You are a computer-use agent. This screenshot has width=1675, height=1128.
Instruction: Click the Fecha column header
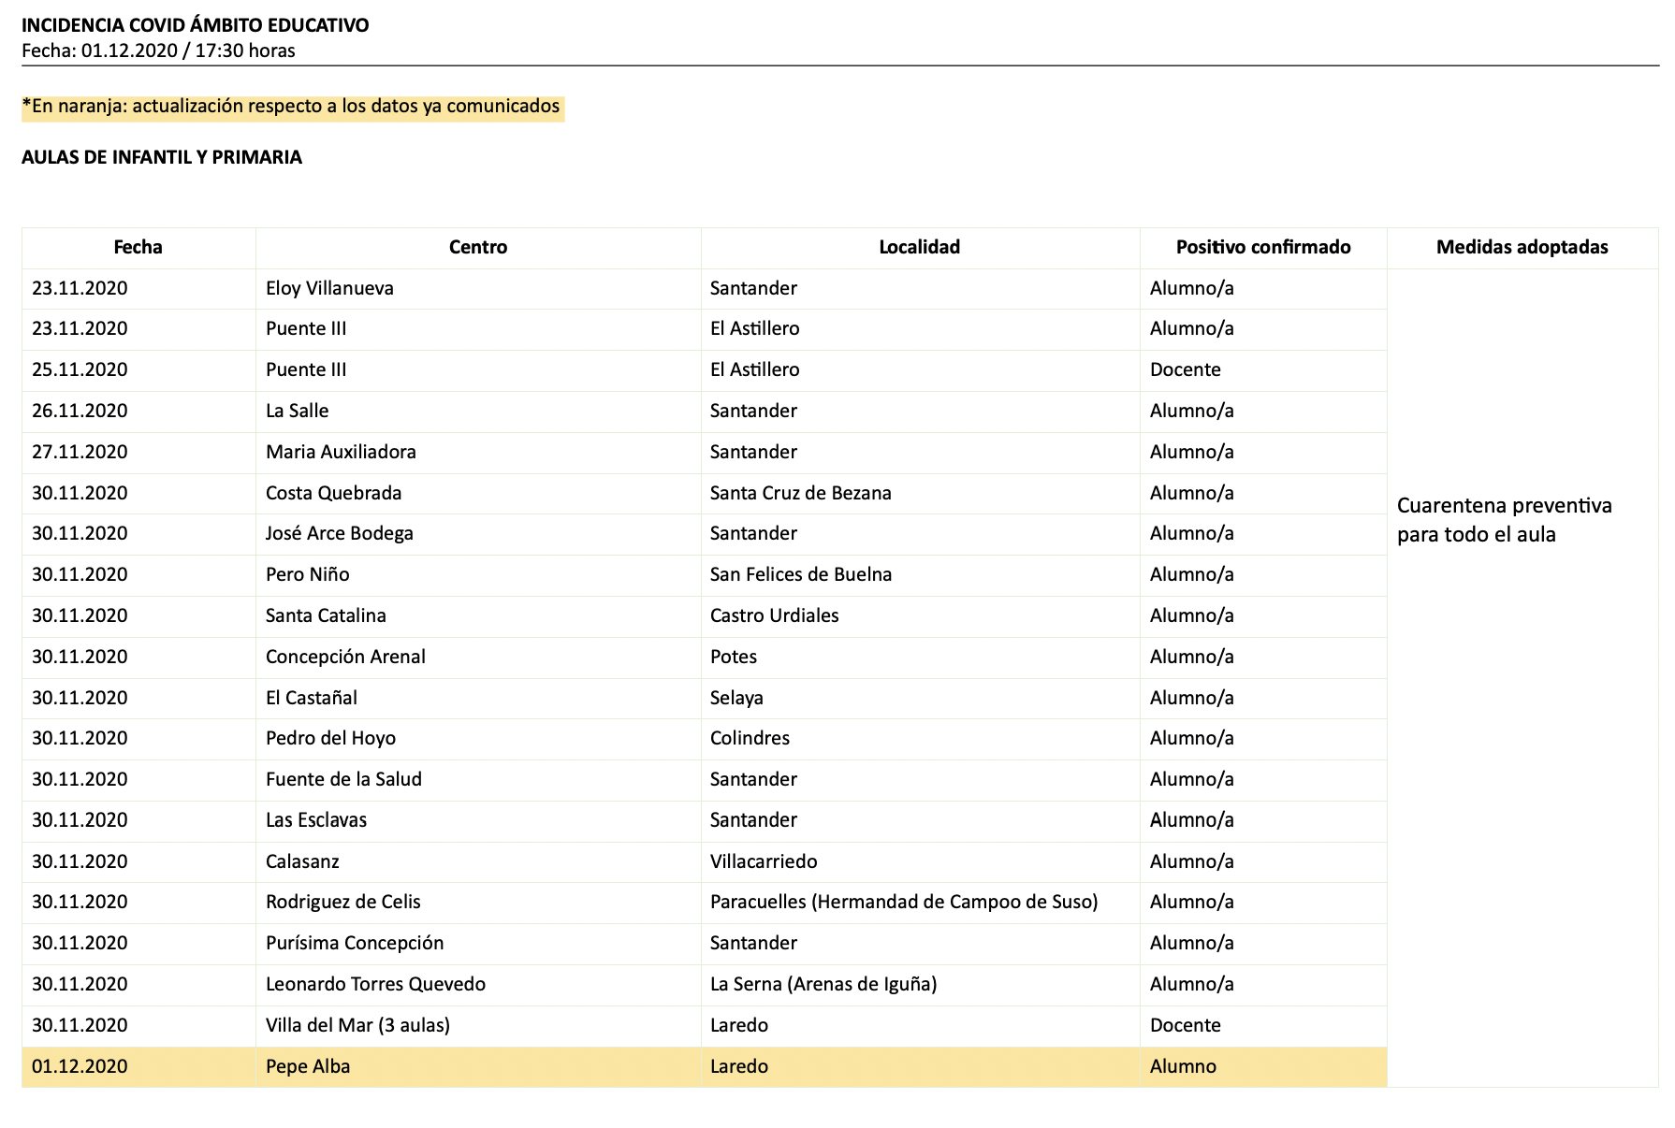point(138,247)
